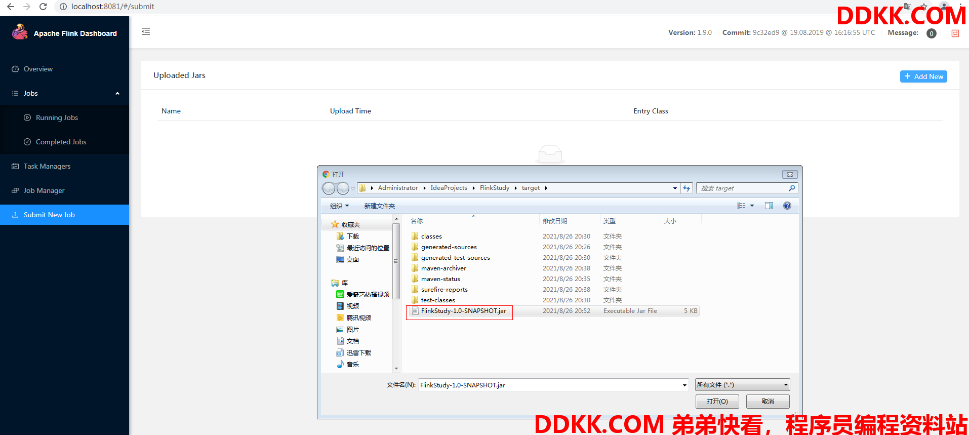The width and height of the screenshot is (969, 435).
Task: Click the 打开(O) button
Action: coord(717,402)
